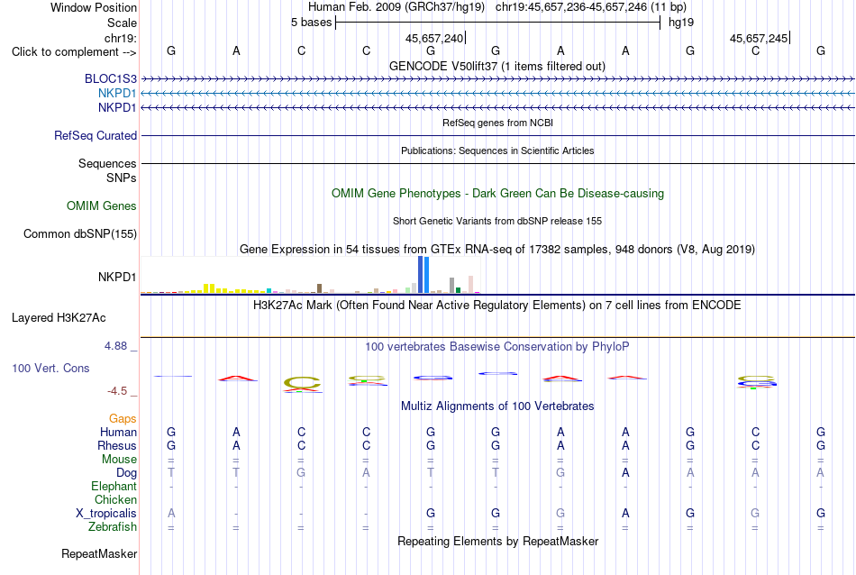Select the Scale label in the ruler
Viewport: 856px width, 575px height.
click(x=122, y=23)
